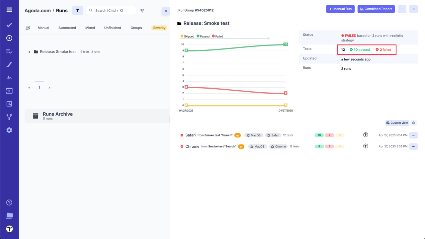Screen dimensions: 425x239
Task: Select the Tests checkmark icon in sidebar
Action: pyautogui.click(x=9, y=25)
